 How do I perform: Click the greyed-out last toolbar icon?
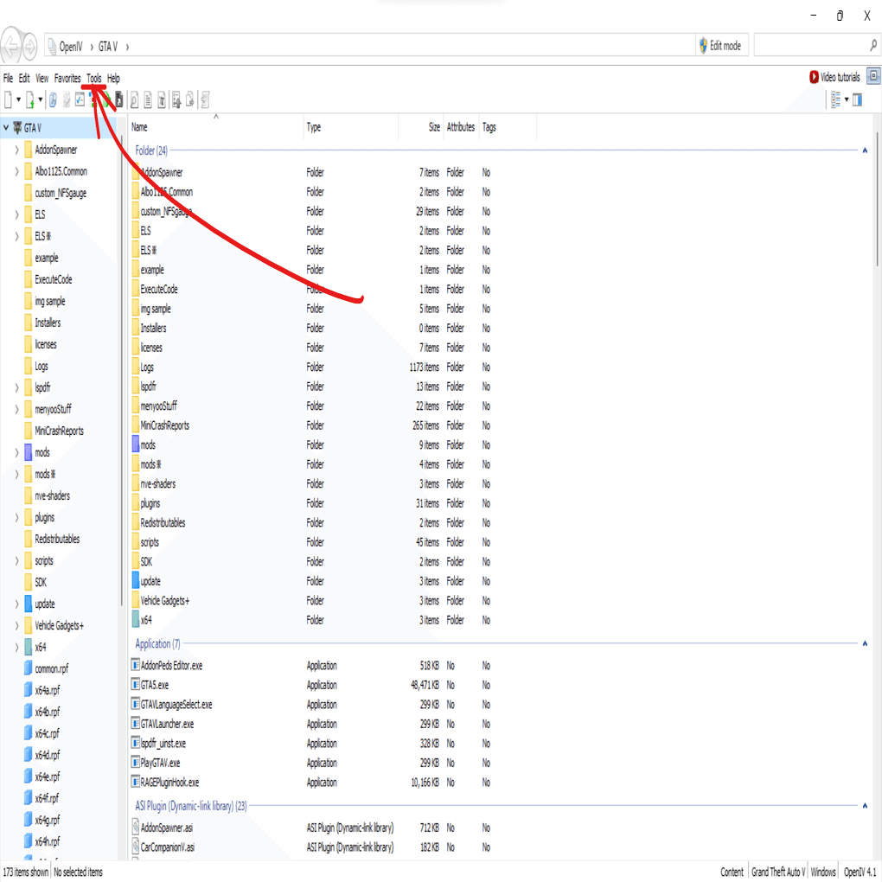click(205, 100)
